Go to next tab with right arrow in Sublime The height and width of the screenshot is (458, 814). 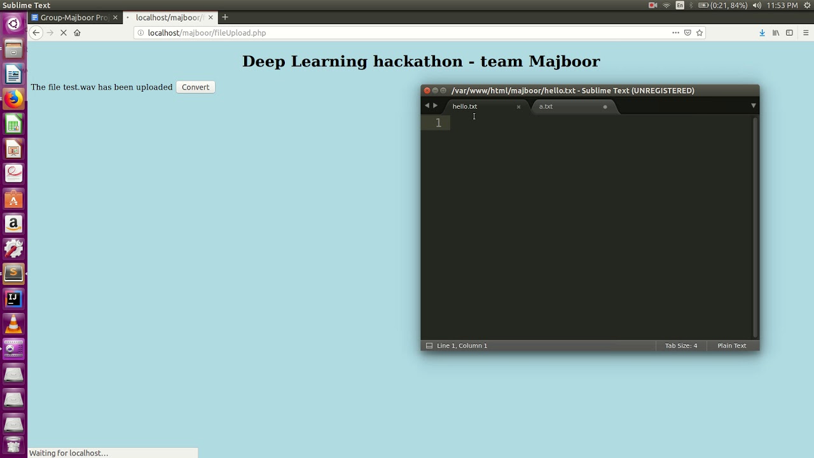pyautogui.click(x=436, y=106)
